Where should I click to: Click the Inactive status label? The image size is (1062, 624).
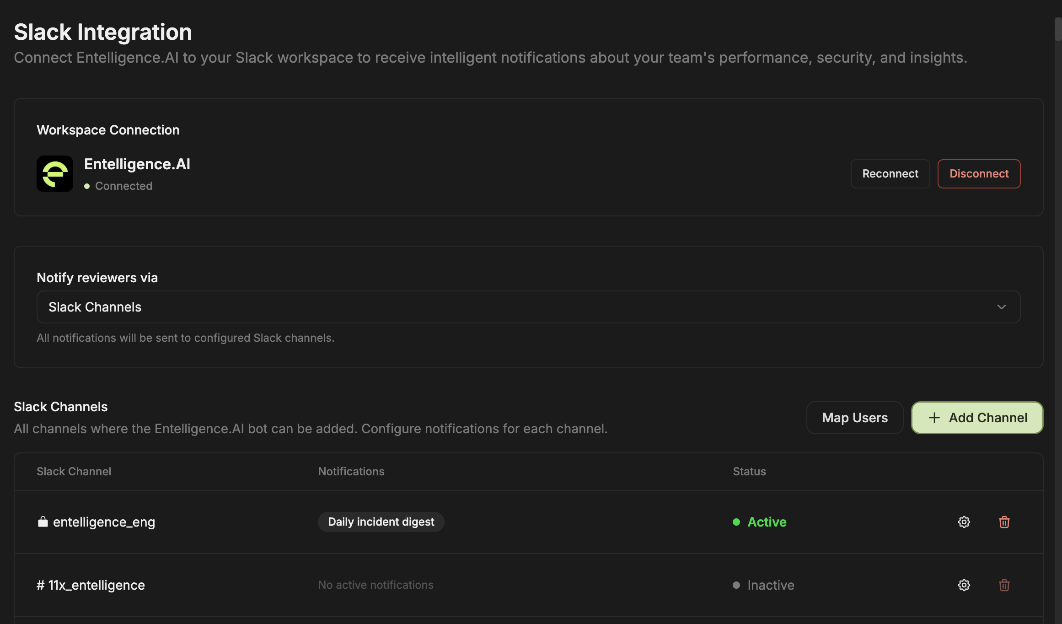pyautogui.click(x=771, y=585)
